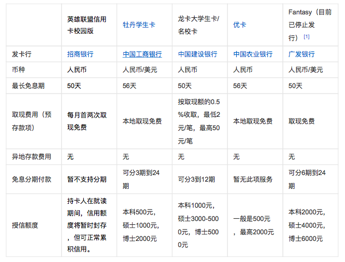
Task: Open the 优卡 link
Action: coord(240,25)
